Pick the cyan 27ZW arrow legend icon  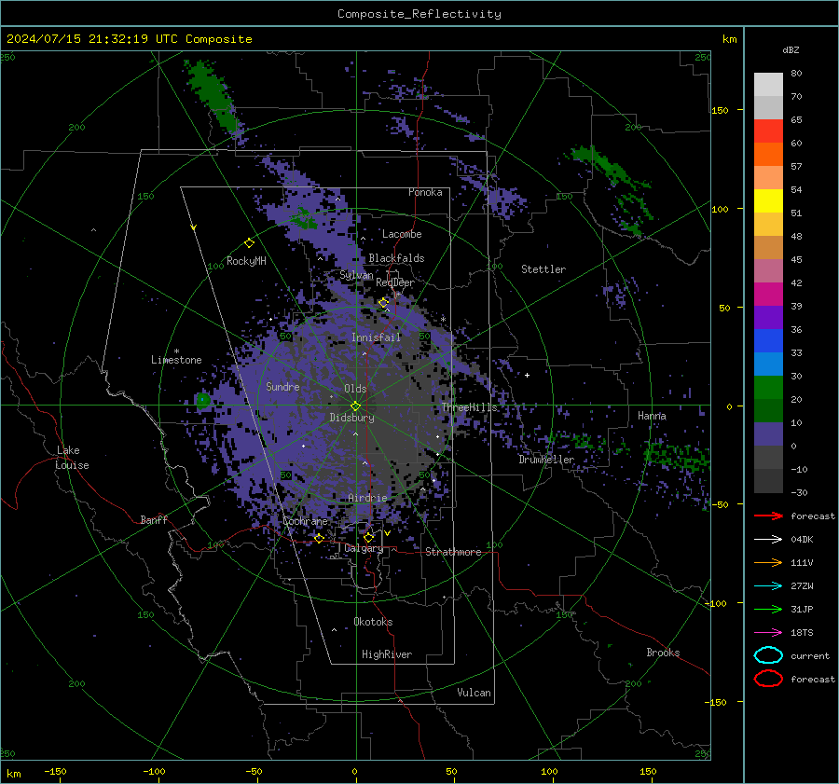pyautogui.click(x=768, y=586)
